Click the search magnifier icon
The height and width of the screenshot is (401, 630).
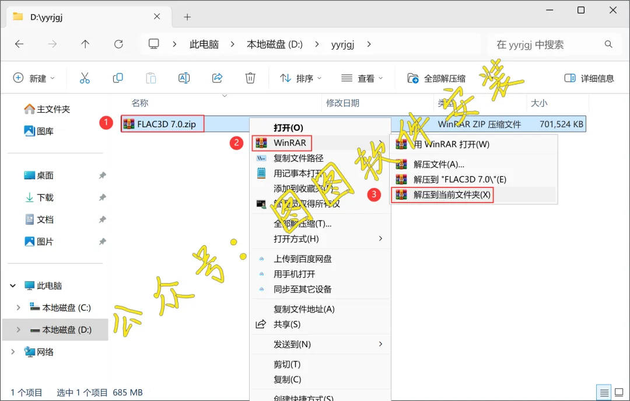608,44
